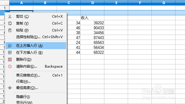Click the insert row below icon
The width and height of the screenshot is (185, 104).
coord(10,53)
